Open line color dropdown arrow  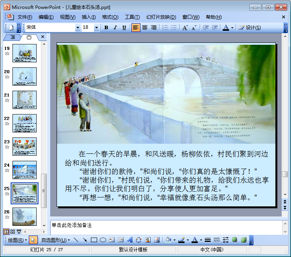tap(188, 240)
